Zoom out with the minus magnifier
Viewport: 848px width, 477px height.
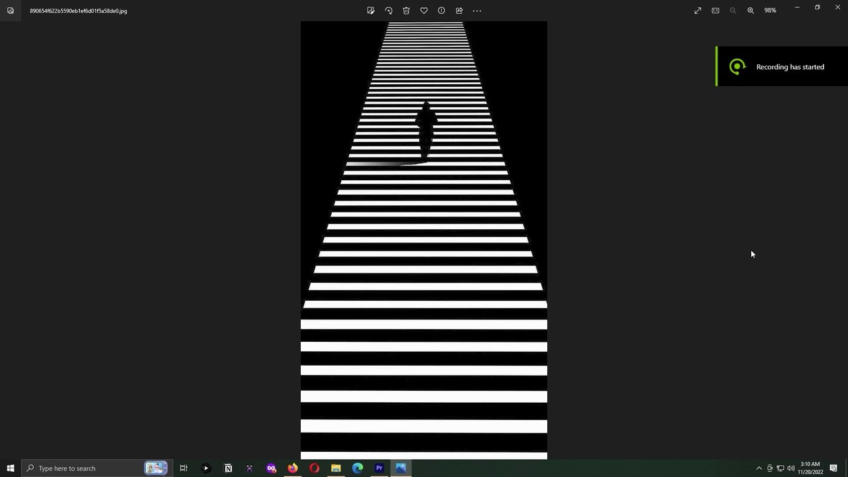[x=733, y=11]
